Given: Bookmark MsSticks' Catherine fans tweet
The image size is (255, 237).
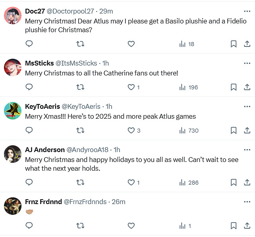Looking at the screenshot, I should click(234, 87).
